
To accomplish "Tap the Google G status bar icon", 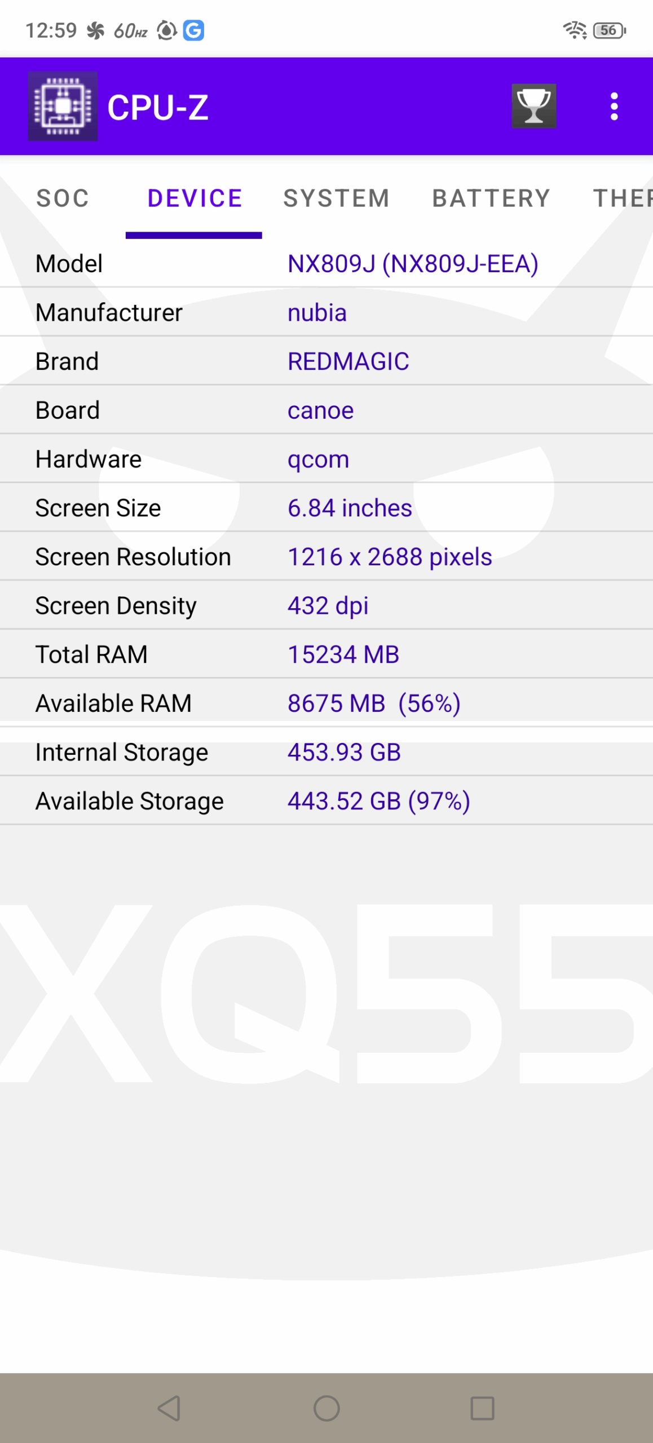I will click(193, 30).
